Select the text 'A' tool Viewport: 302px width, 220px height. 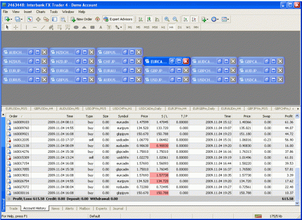[x=101, y=28]
